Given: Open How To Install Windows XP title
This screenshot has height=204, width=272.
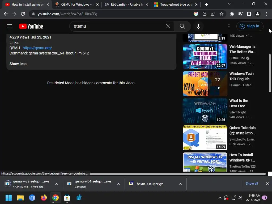Looking at the screenshot, I should tap(242, 158).
